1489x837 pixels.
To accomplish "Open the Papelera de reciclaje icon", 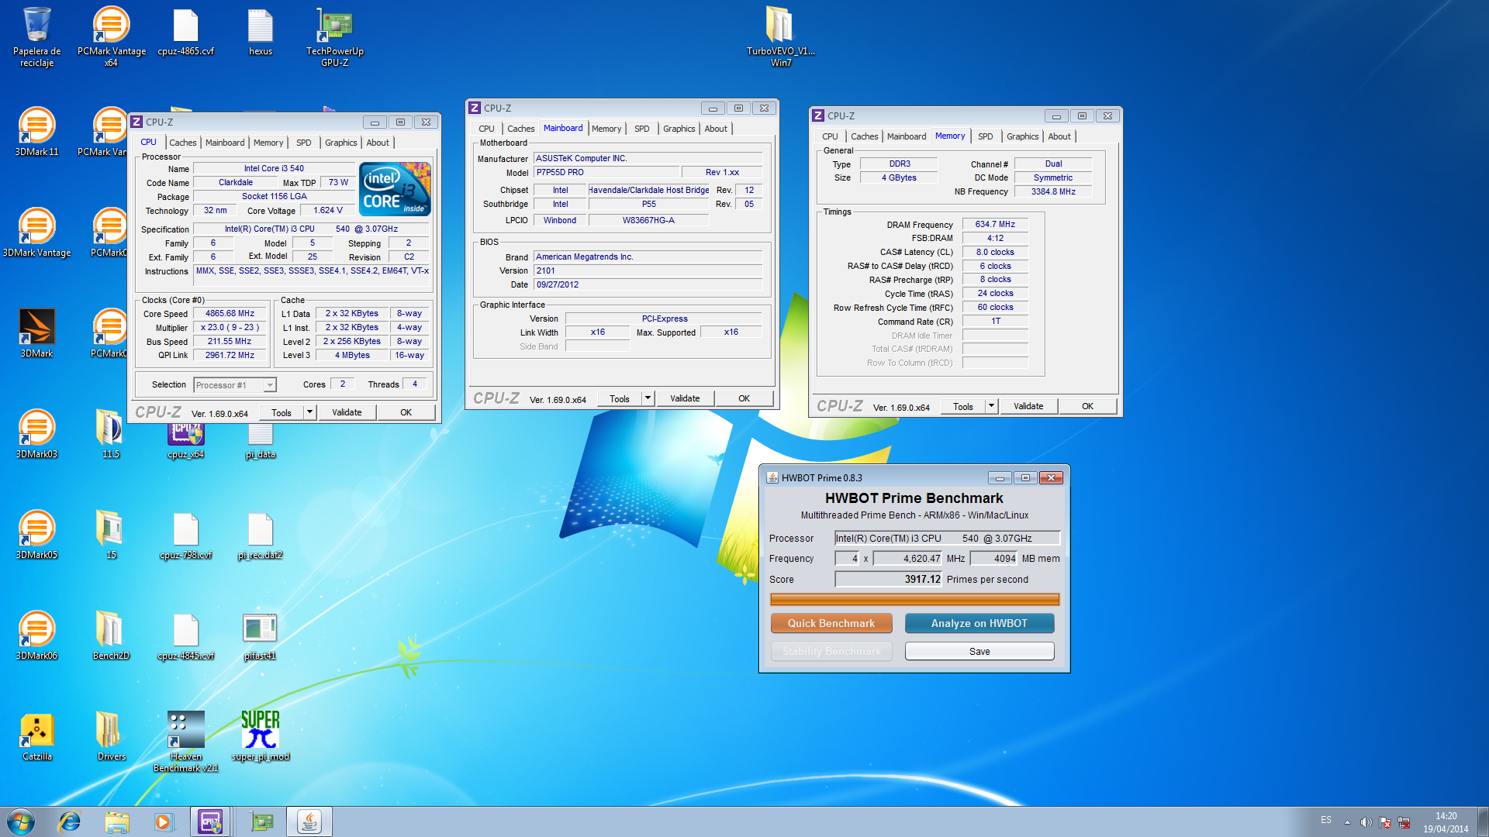I will [x=36, y=36].
